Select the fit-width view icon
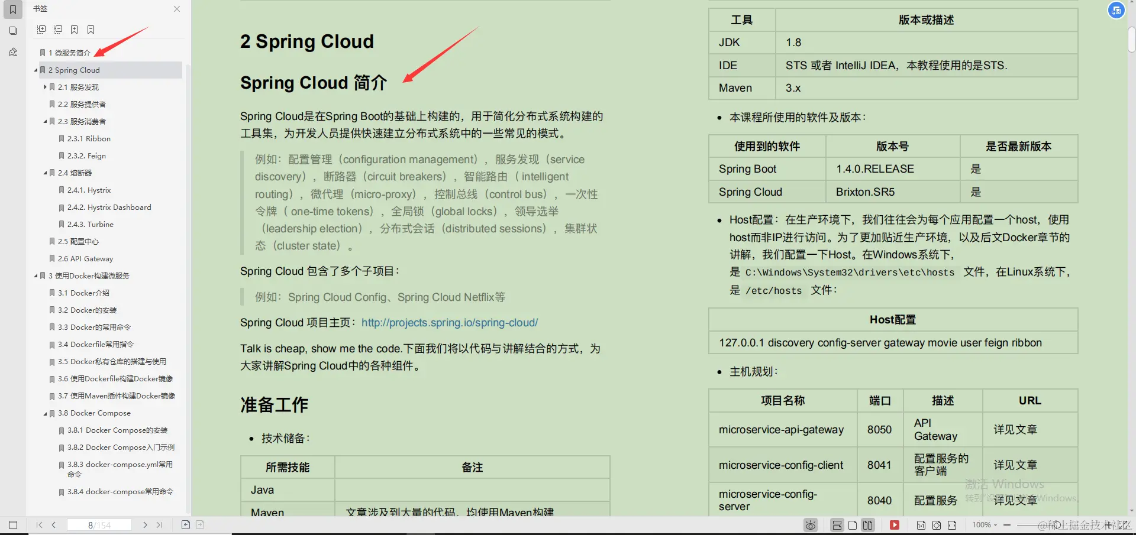 953,524
